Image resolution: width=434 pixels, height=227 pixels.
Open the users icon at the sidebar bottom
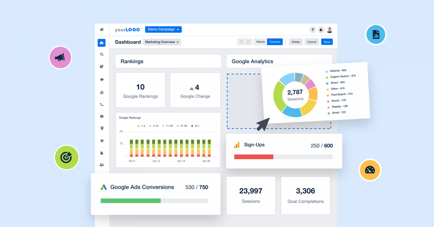point(102,164)
